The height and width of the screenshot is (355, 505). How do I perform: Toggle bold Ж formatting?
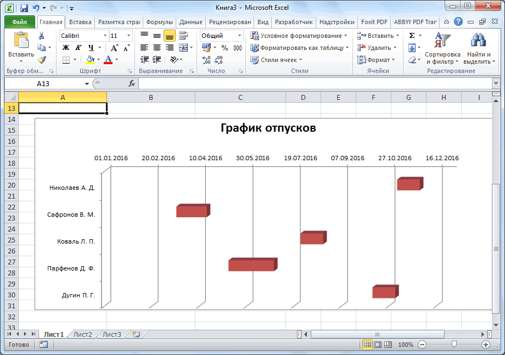66,48
